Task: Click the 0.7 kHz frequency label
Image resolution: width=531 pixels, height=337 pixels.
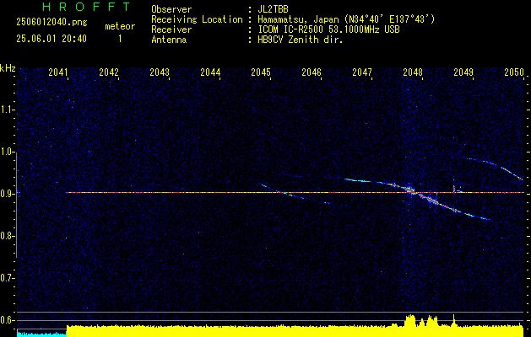Action: [x=7, y=278]
